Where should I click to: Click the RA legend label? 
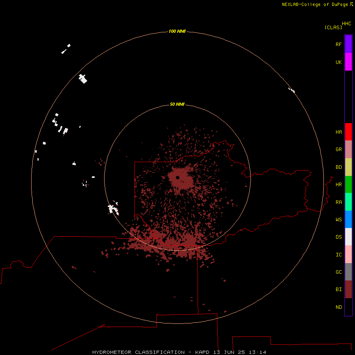pyautogui.click(x=338, y=202)
